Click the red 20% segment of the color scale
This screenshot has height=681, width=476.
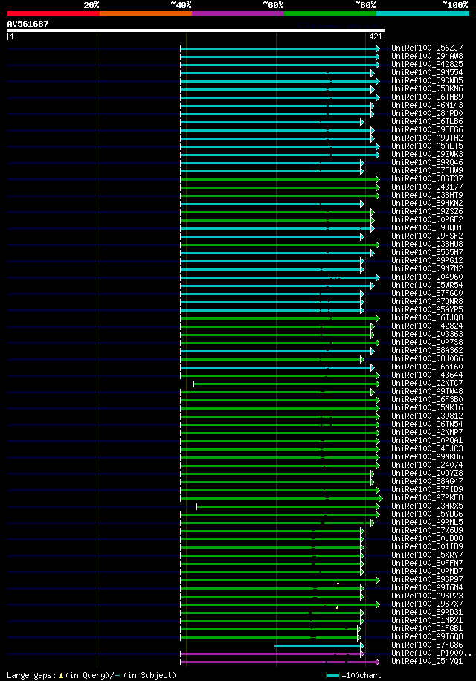click(54, 13)
